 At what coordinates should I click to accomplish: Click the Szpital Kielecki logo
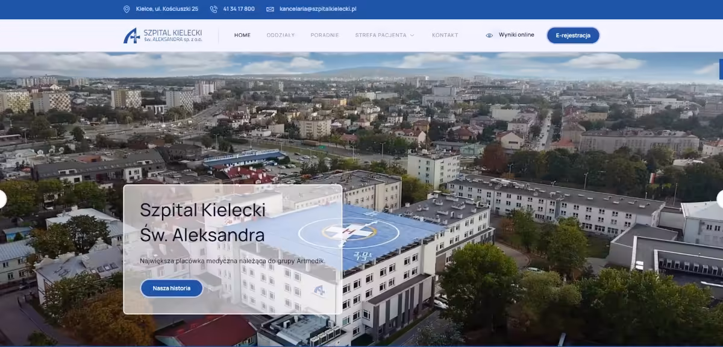click(x=163, y=36)
